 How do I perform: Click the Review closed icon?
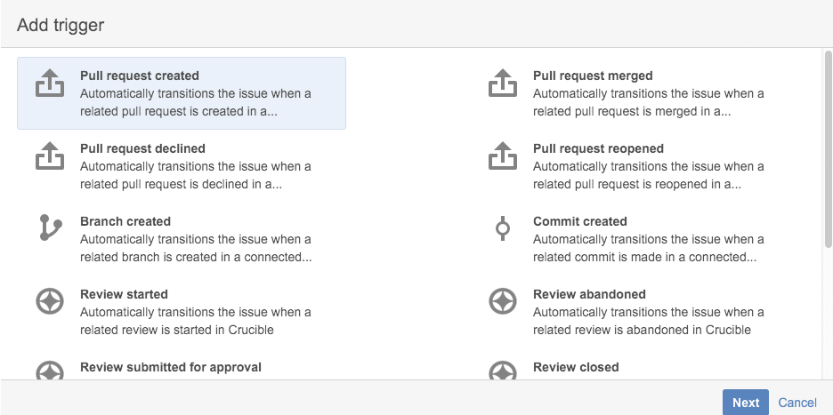click(503, 371)
